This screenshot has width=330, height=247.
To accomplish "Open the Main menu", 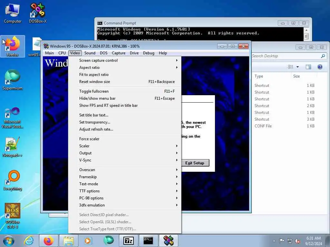I will coord(49,53).
